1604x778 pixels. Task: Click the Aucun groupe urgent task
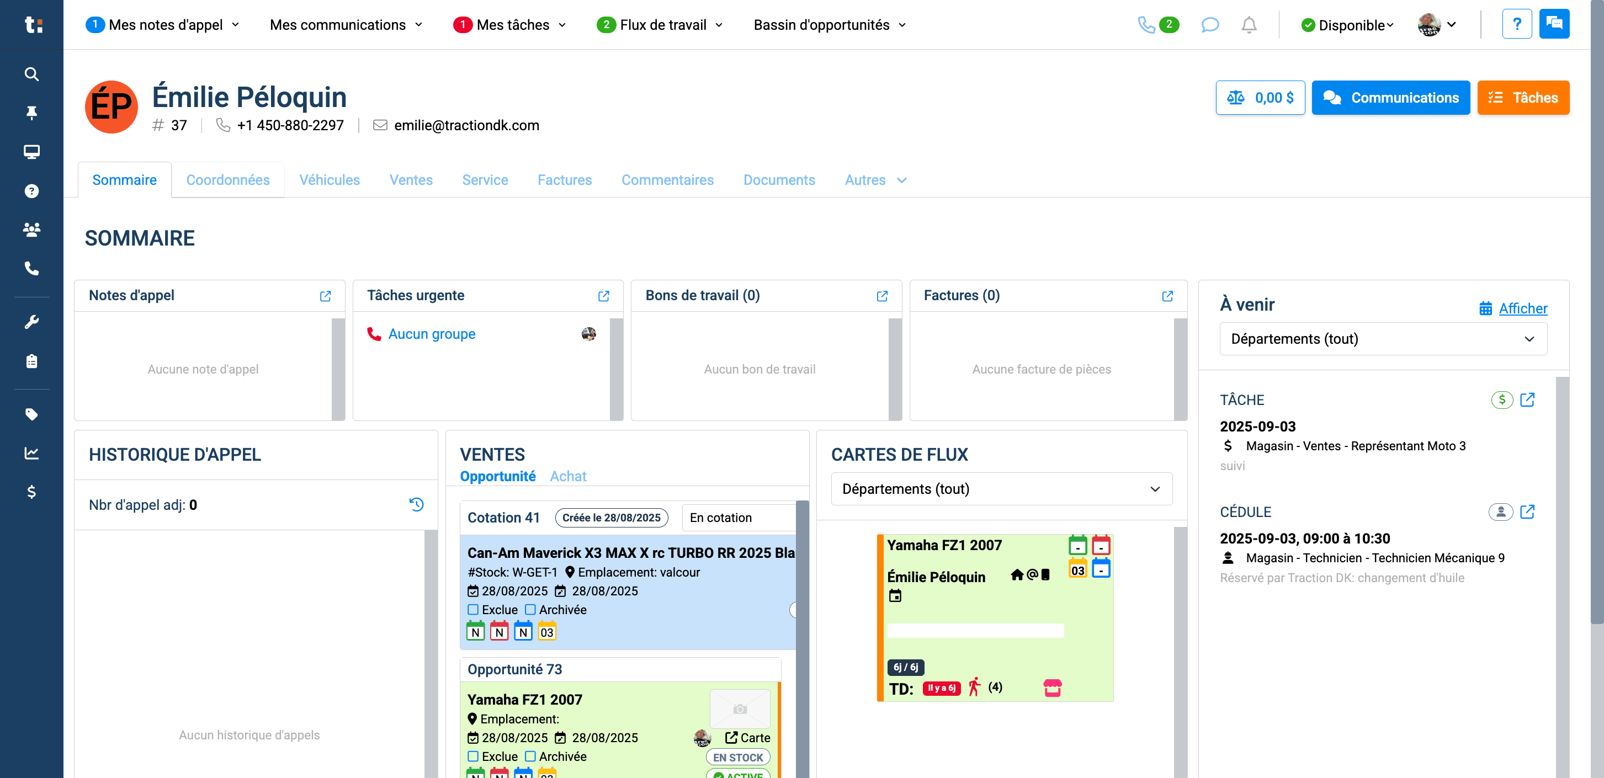(432, 334)
